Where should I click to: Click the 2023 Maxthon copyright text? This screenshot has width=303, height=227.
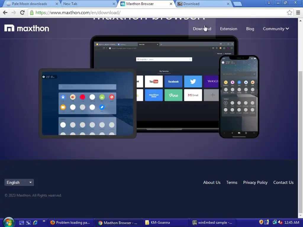[x=33, y=195]
